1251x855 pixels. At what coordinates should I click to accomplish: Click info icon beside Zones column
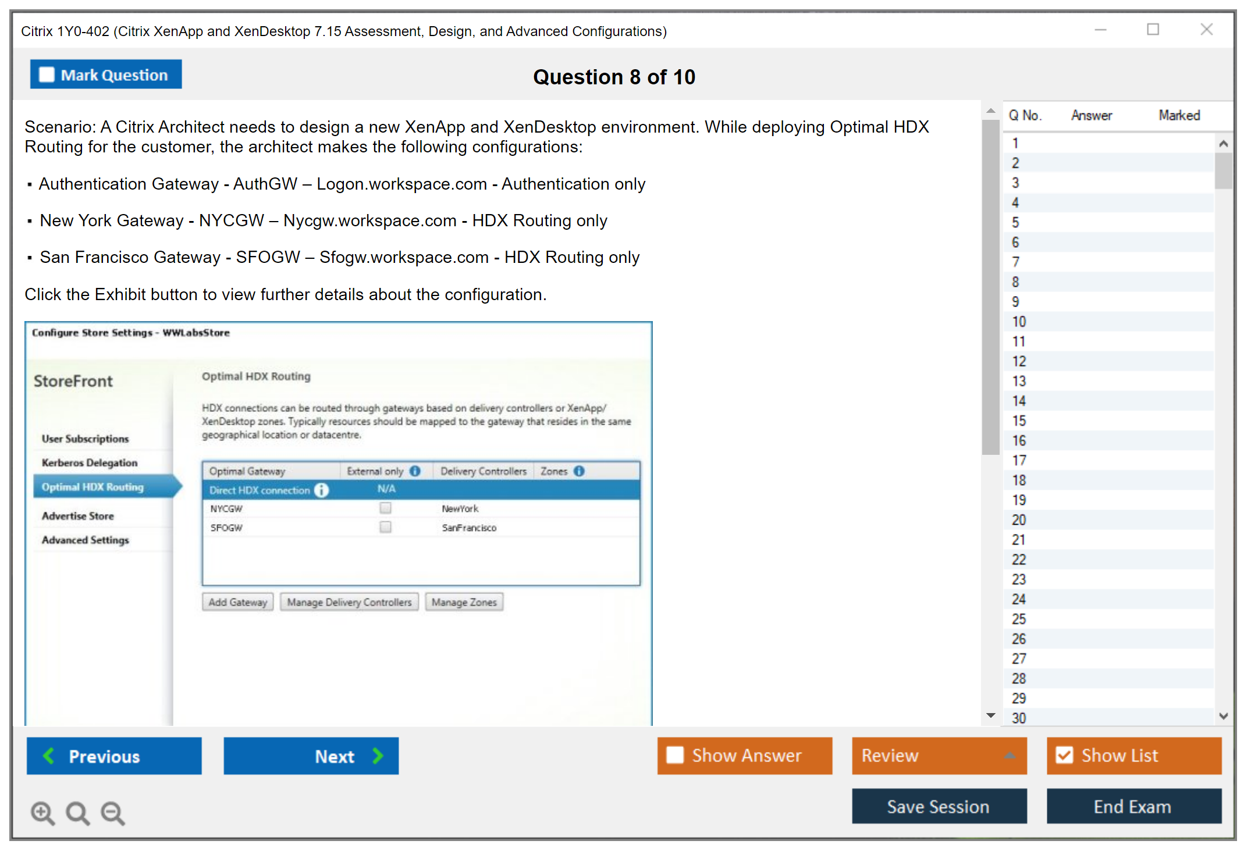pyautogui.click(x=579, y=471)
